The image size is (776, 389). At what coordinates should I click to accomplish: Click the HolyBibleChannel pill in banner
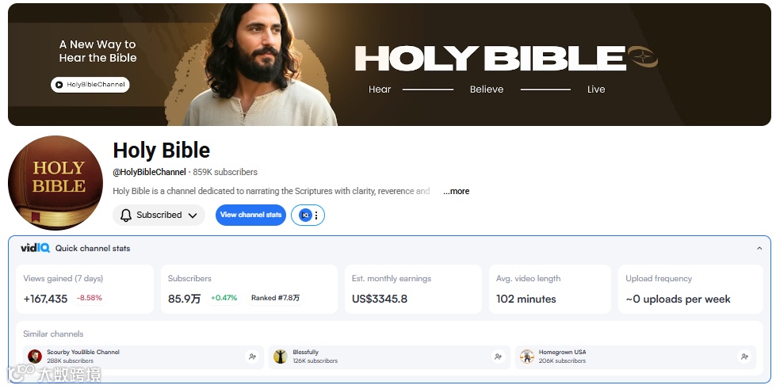pyautogui.click(x=90, y=85)
